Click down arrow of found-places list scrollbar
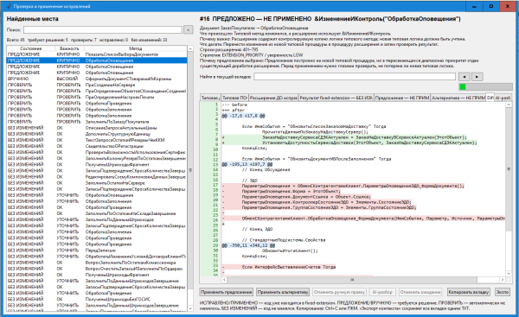The height and width of the screenshot is (317, 519). coord(190,308)
